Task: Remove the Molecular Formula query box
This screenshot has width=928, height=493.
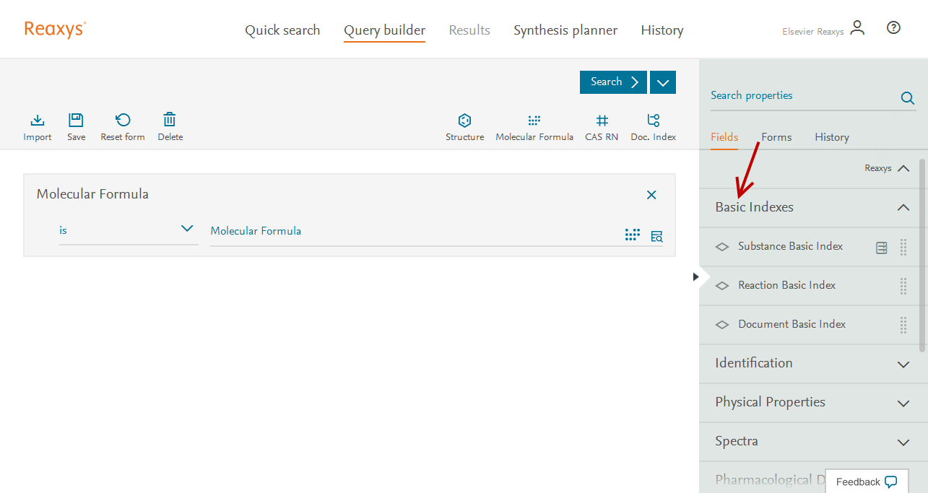Action: tap(651, 195)
